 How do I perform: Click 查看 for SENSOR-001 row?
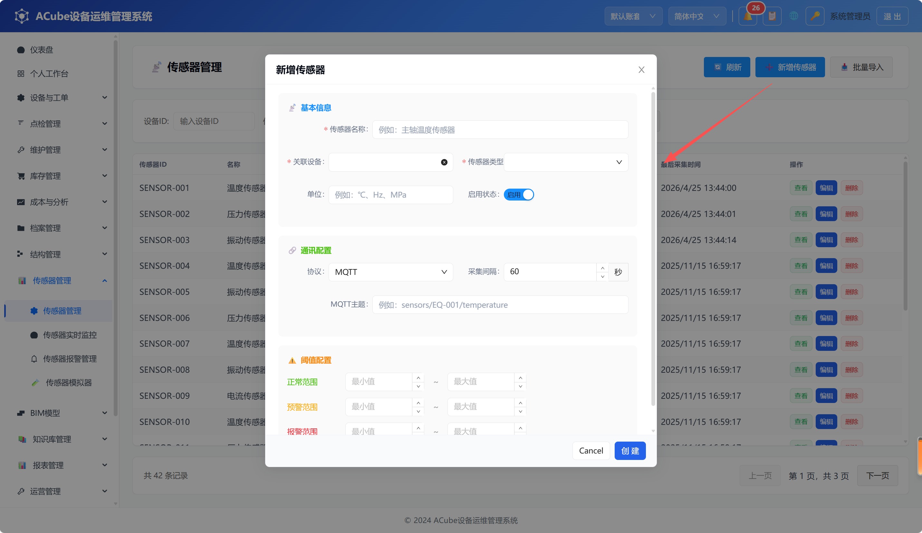tap(801, 188)
